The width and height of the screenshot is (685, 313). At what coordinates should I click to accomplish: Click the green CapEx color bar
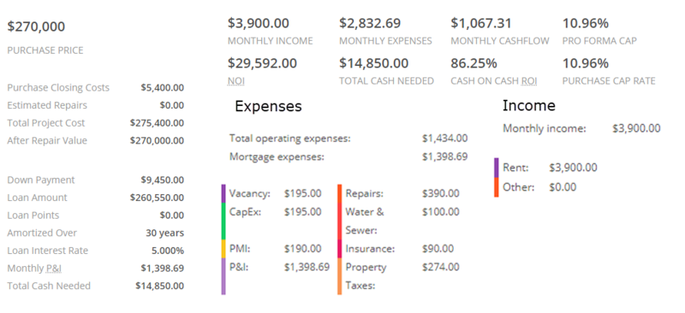point(223,221)
